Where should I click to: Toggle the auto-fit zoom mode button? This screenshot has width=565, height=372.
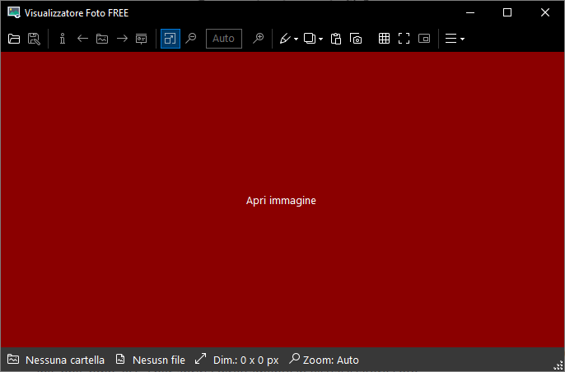[x=170, y=39]
